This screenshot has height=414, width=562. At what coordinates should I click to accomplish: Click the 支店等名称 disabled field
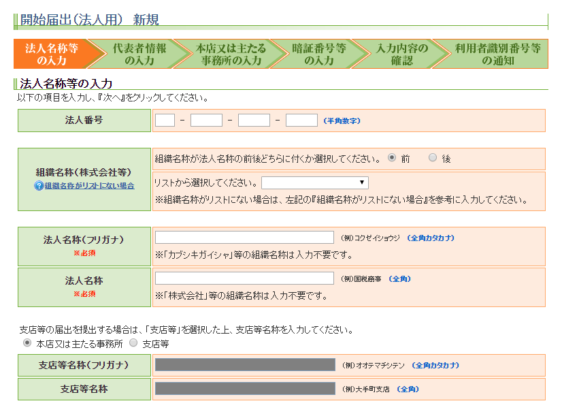click(244, 389)
